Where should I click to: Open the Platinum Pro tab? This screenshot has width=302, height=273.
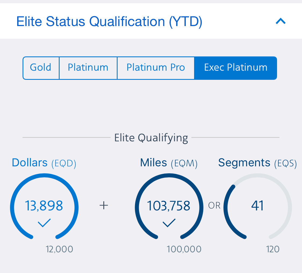[156, 67]
